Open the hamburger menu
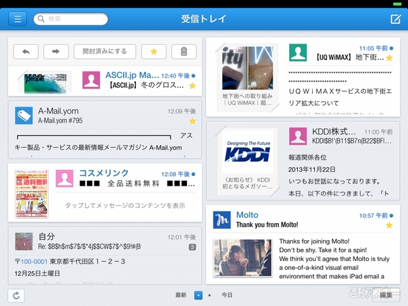The height and width of the screenshot is (306, 408). (18, 19)
